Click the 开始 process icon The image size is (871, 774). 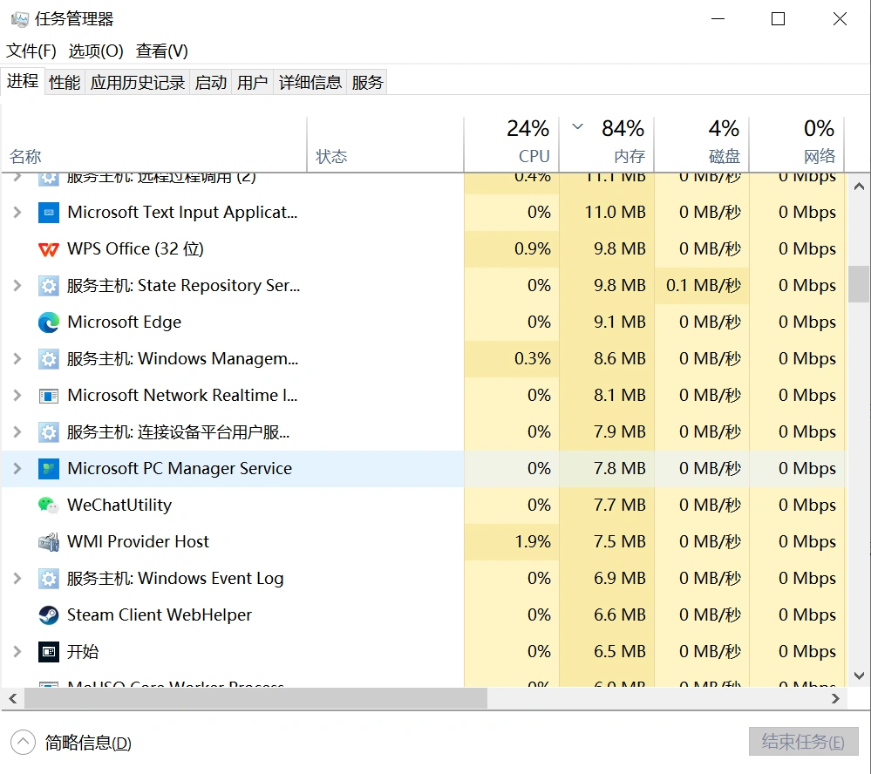point(49,652)
